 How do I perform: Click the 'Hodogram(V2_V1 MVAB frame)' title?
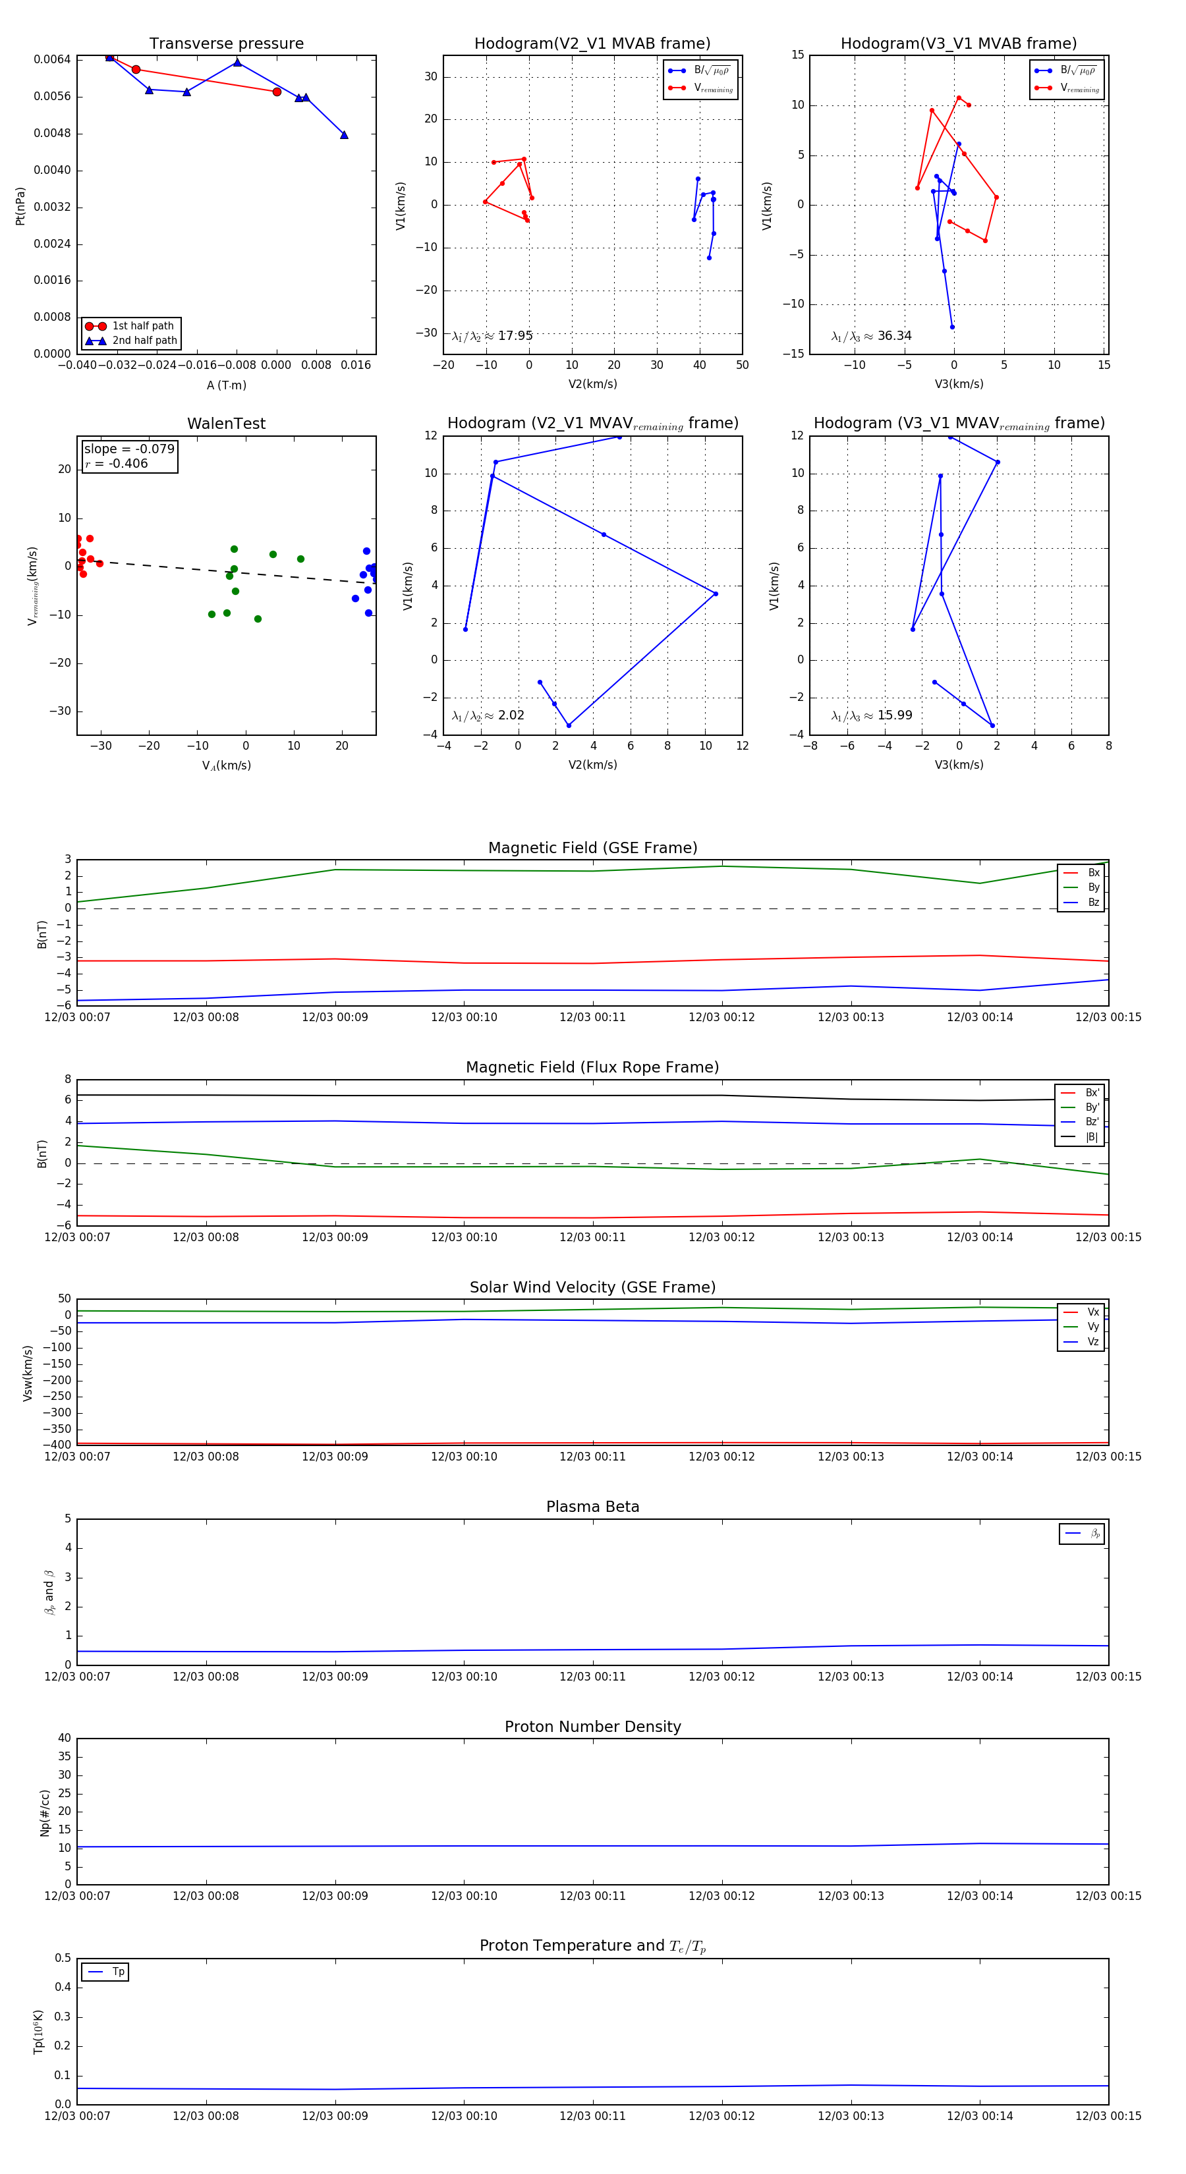click(x=592, y=43)
